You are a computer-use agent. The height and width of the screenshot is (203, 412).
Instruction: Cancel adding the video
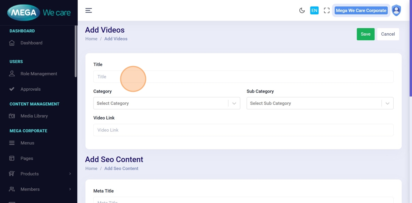388,34
